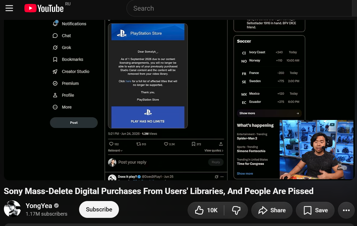Click the France vs Sweden match
The width and height of the screenshot is (357, 226).
coord(269,77)
